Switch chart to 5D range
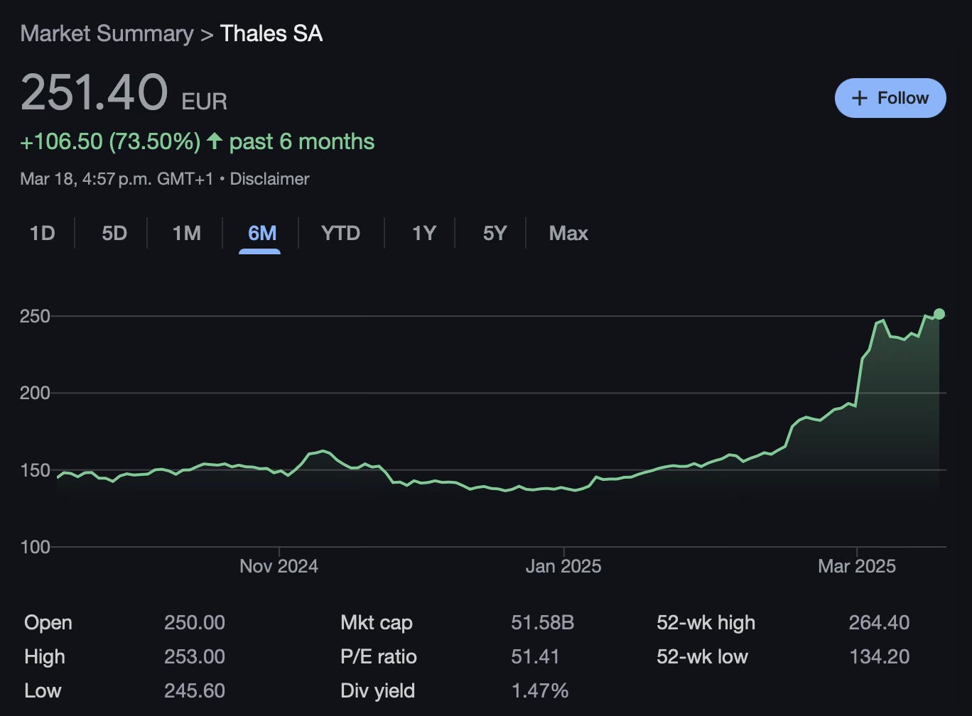 coord(114,233)
